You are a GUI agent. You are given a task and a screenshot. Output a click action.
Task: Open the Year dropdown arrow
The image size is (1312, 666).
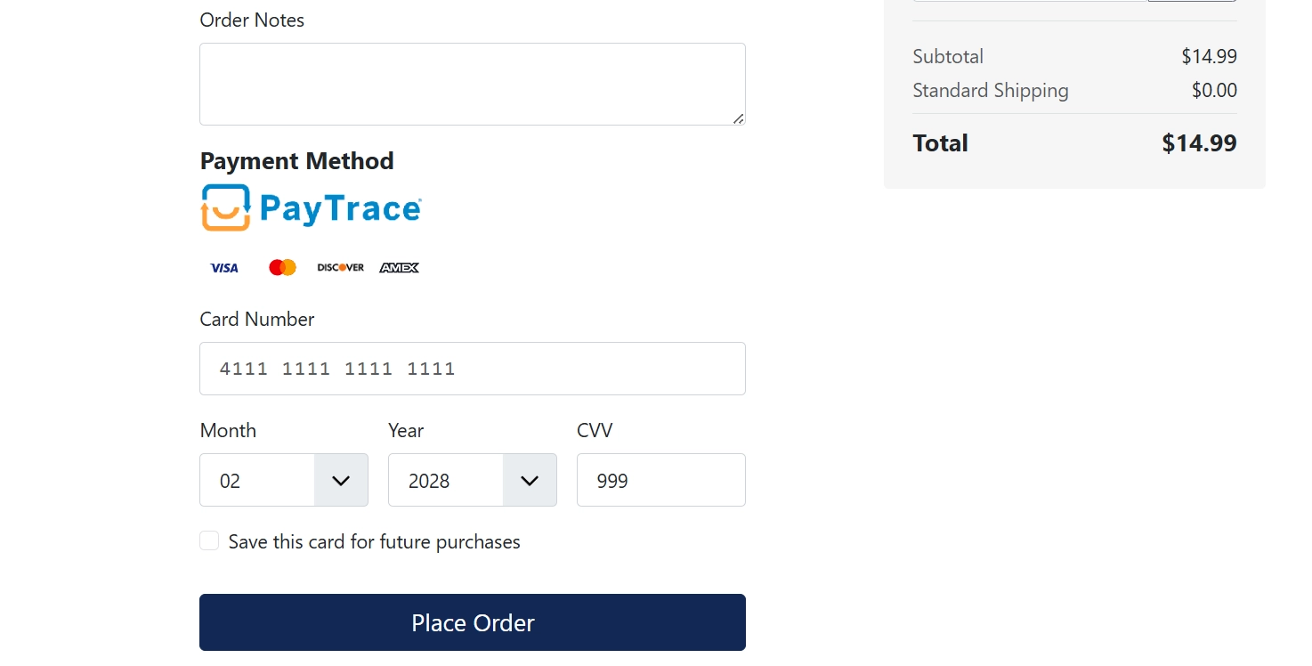click(530, 480)
